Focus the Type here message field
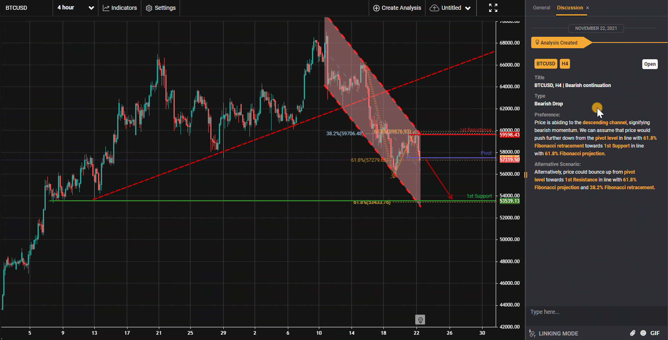 597,312
